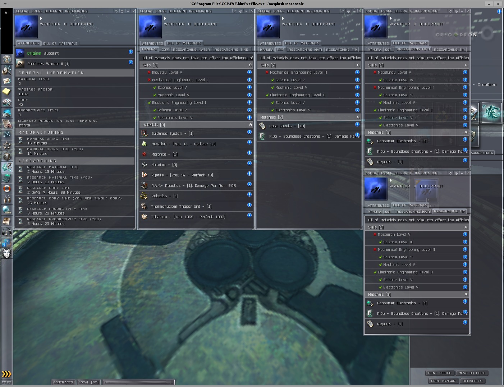
Task: Open the constellation star map sidebar icon
Action: 7,134
